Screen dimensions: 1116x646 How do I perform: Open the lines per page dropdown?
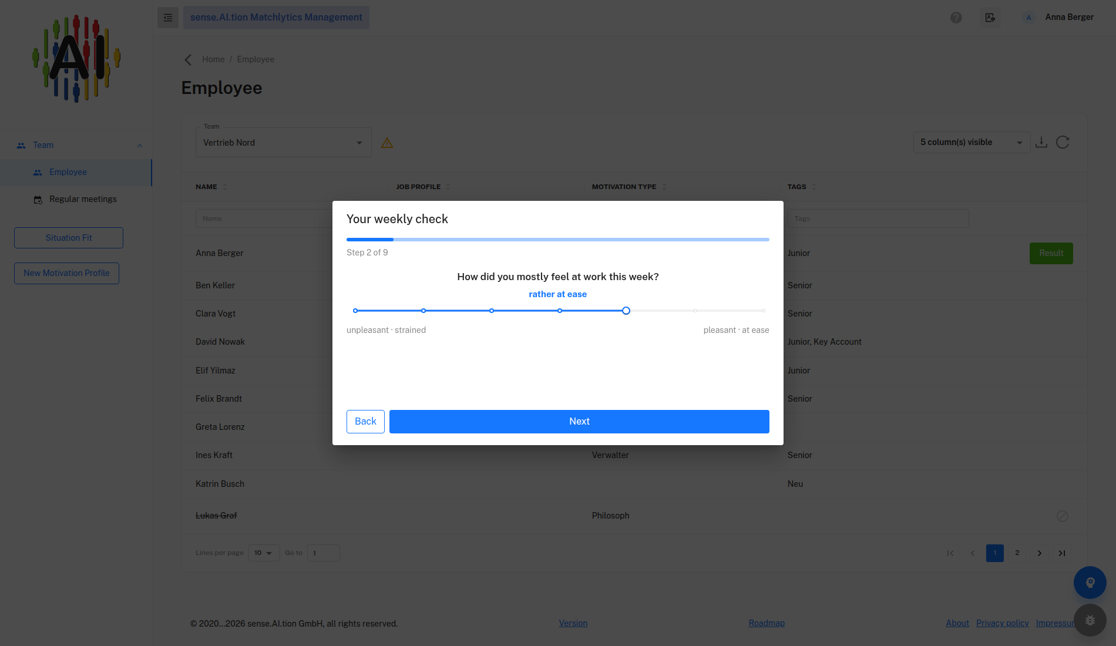pyautogui.click(x=264, y=553)
